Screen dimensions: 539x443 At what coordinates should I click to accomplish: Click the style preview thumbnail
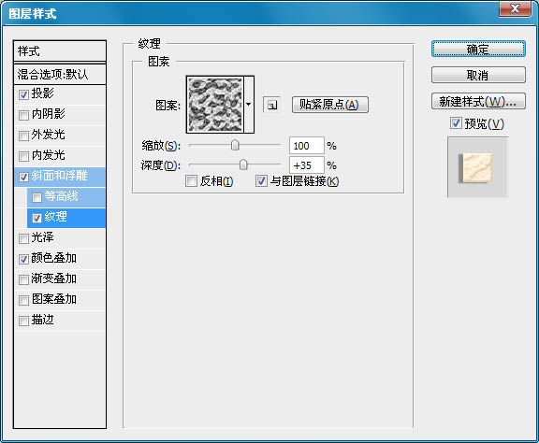(477, 167)
